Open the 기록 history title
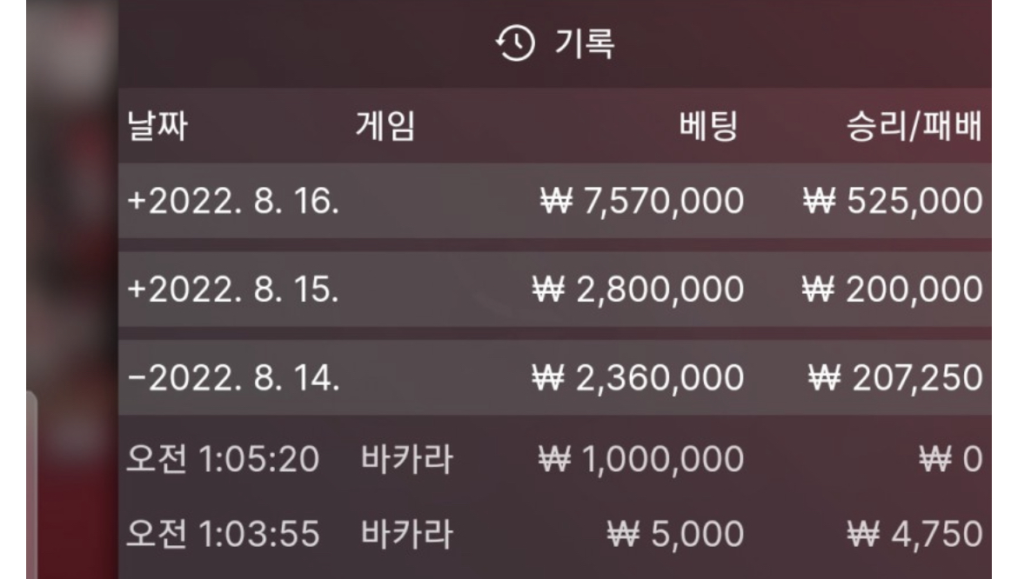This screenshot has width=1018, height=579. coord(585,43)
